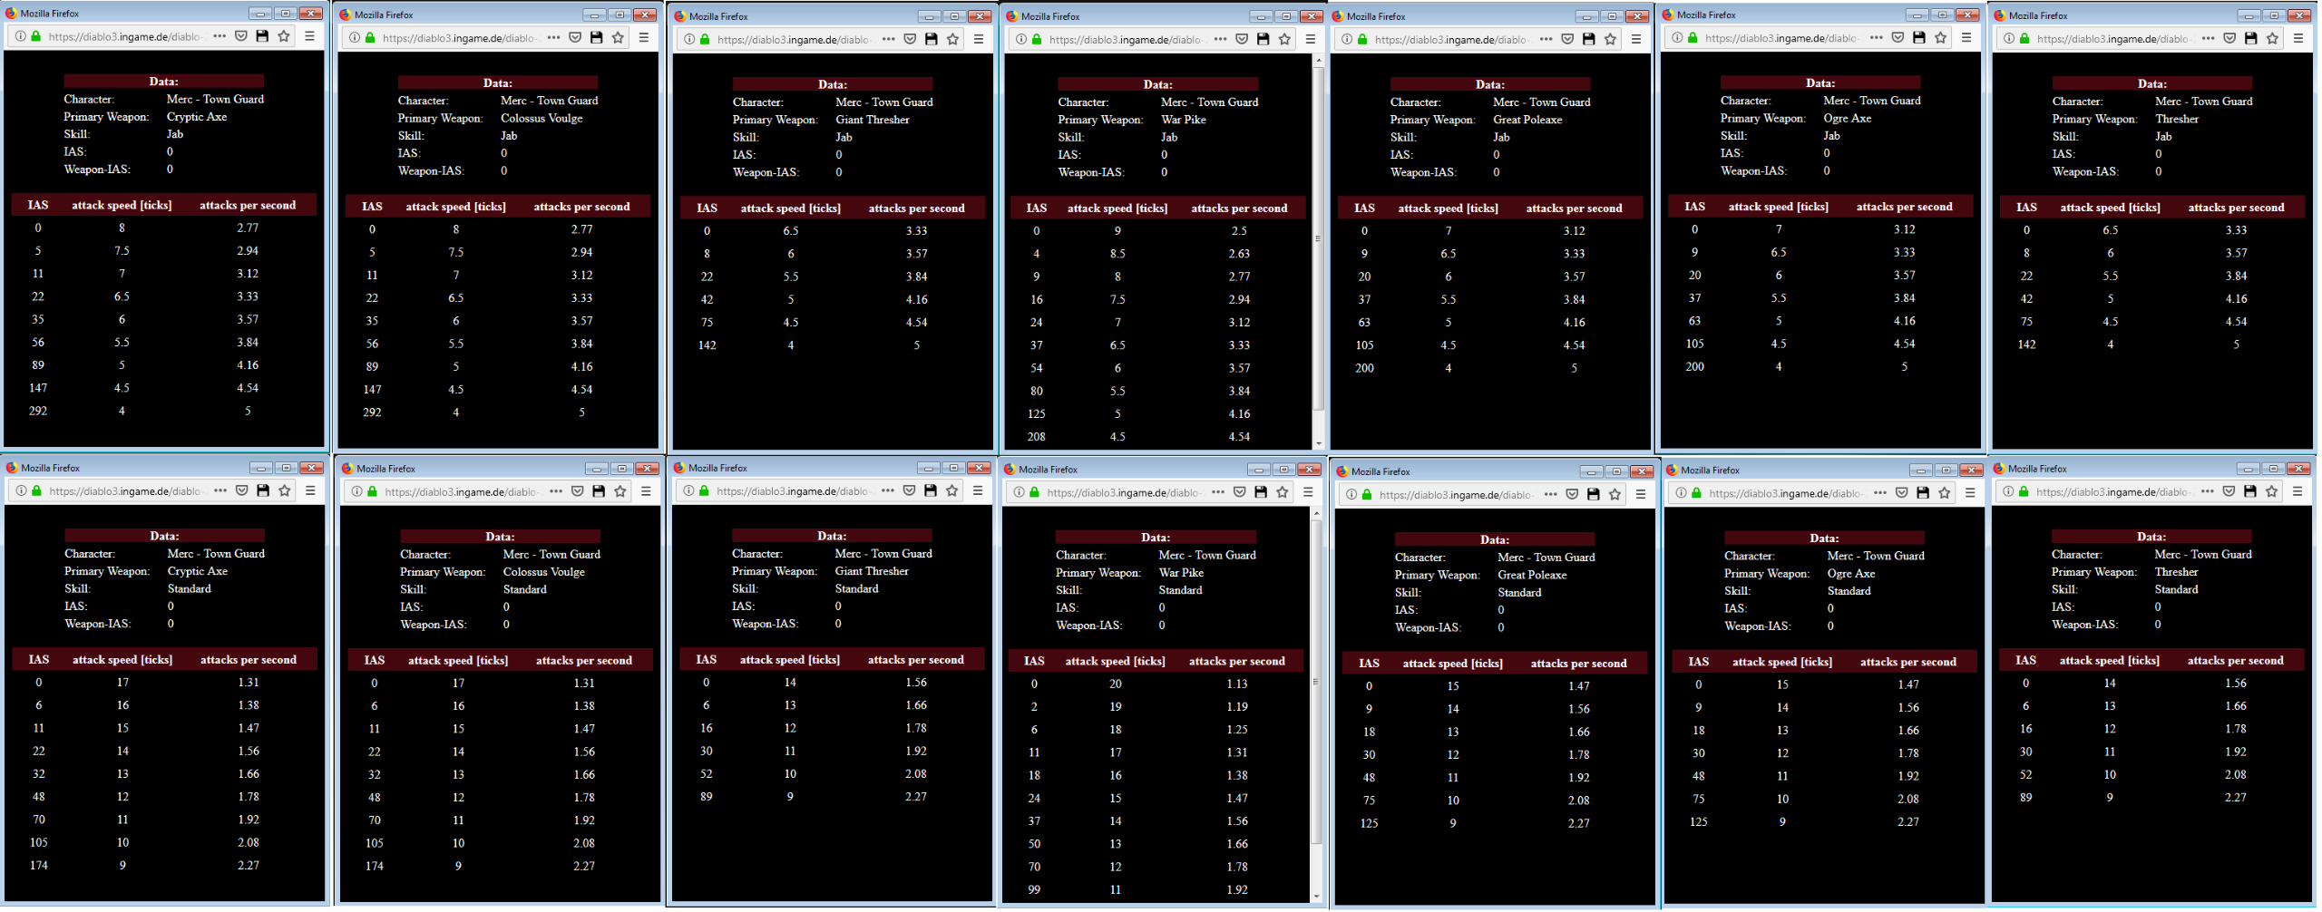
Task: Bookmark the Cryptic Axe Jab page with star
Action: tap(284, 36)
